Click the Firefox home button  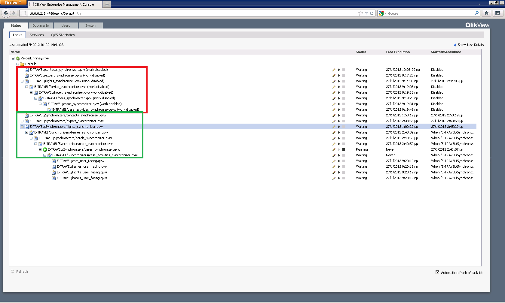point(487,13)
